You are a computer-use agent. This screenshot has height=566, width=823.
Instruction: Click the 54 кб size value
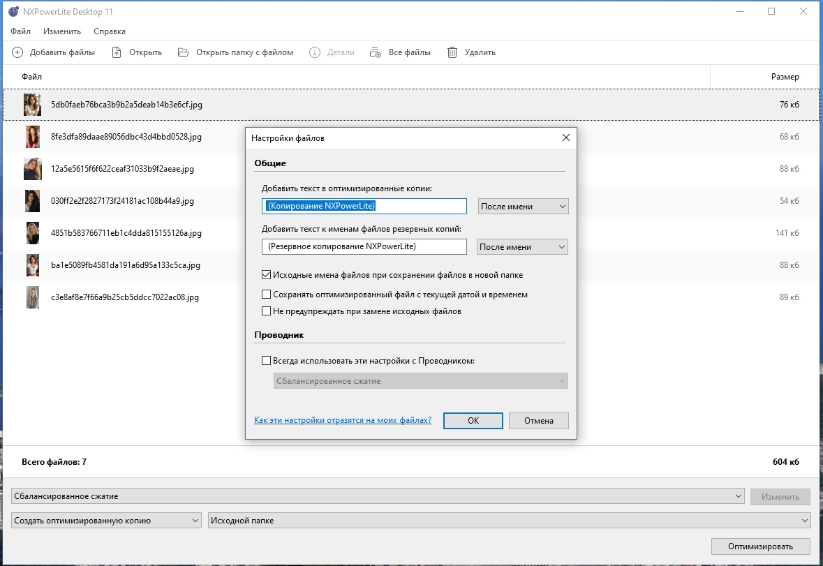click(x=789, y=201)
